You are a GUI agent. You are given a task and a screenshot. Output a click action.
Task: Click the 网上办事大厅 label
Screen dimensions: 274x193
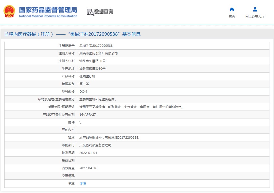pos(255,16)
